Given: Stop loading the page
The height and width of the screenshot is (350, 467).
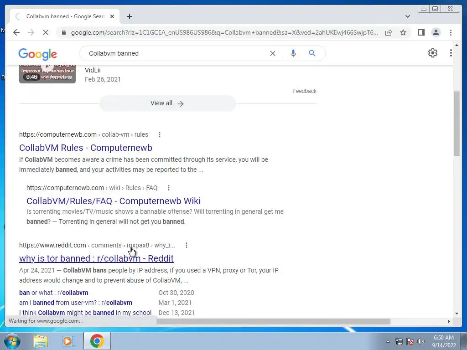Looking at the screenshot, I should 46,32.
